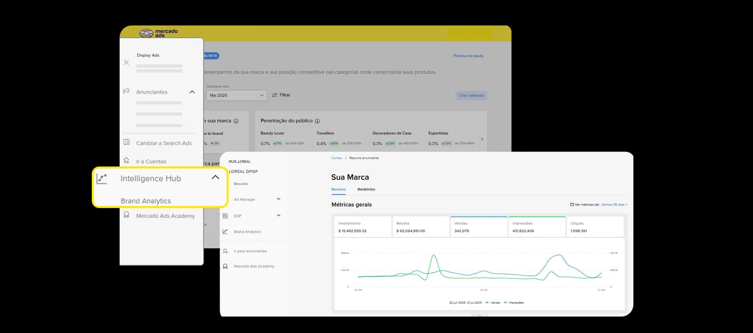Click info icon next to Penetração do público
Screen dimensions: 753x333
(317, 121)
